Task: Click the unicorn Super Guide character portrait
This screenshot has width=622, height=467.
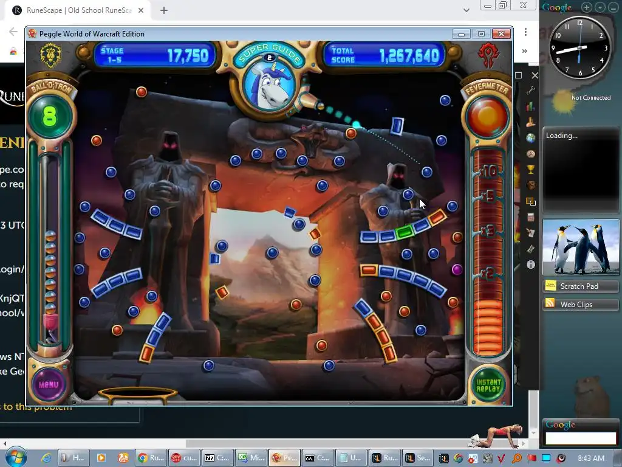Action: [269, 85]
